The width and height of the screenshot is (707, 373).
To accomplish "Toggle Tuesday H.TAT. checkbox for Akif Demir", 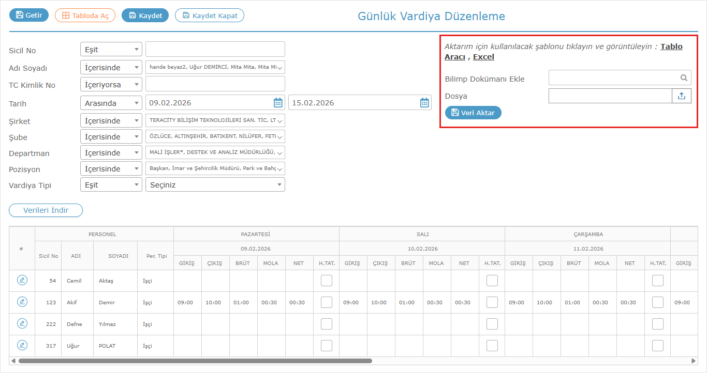I will [492, 302].
